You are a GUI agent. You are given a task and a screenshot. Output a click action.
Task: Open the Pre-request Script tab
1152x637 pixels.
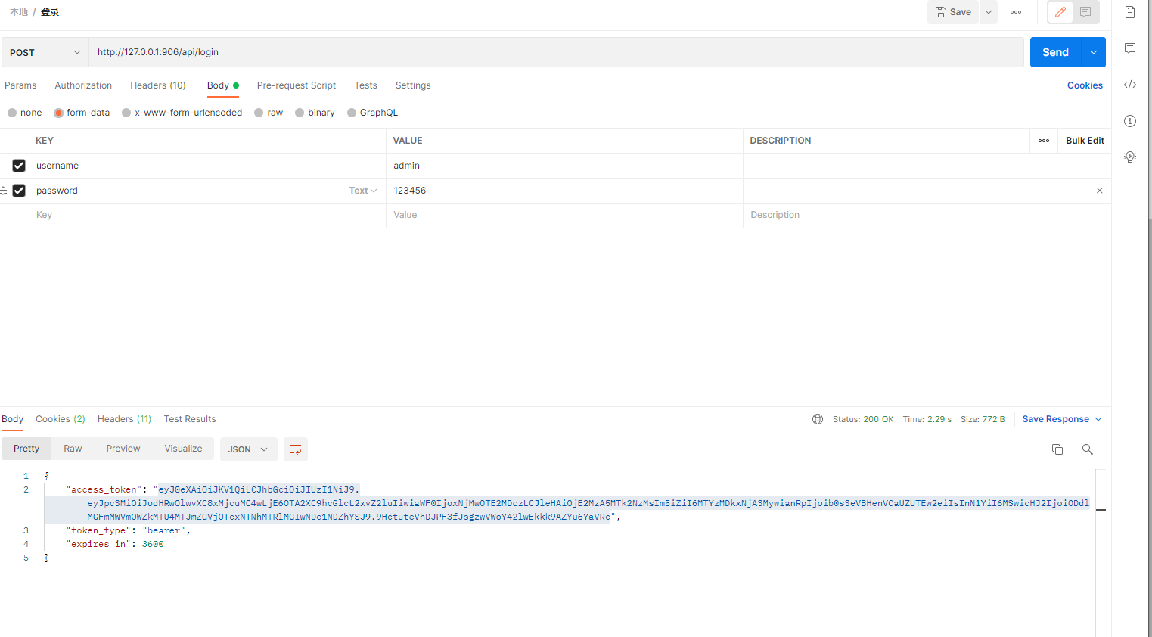(x=297, y=85)
